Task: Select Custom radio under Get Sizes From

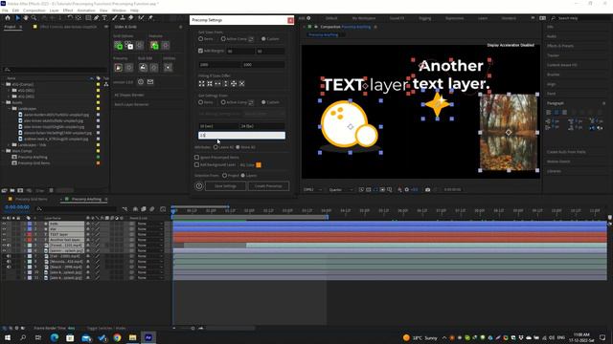Action: tap(263, 38)
